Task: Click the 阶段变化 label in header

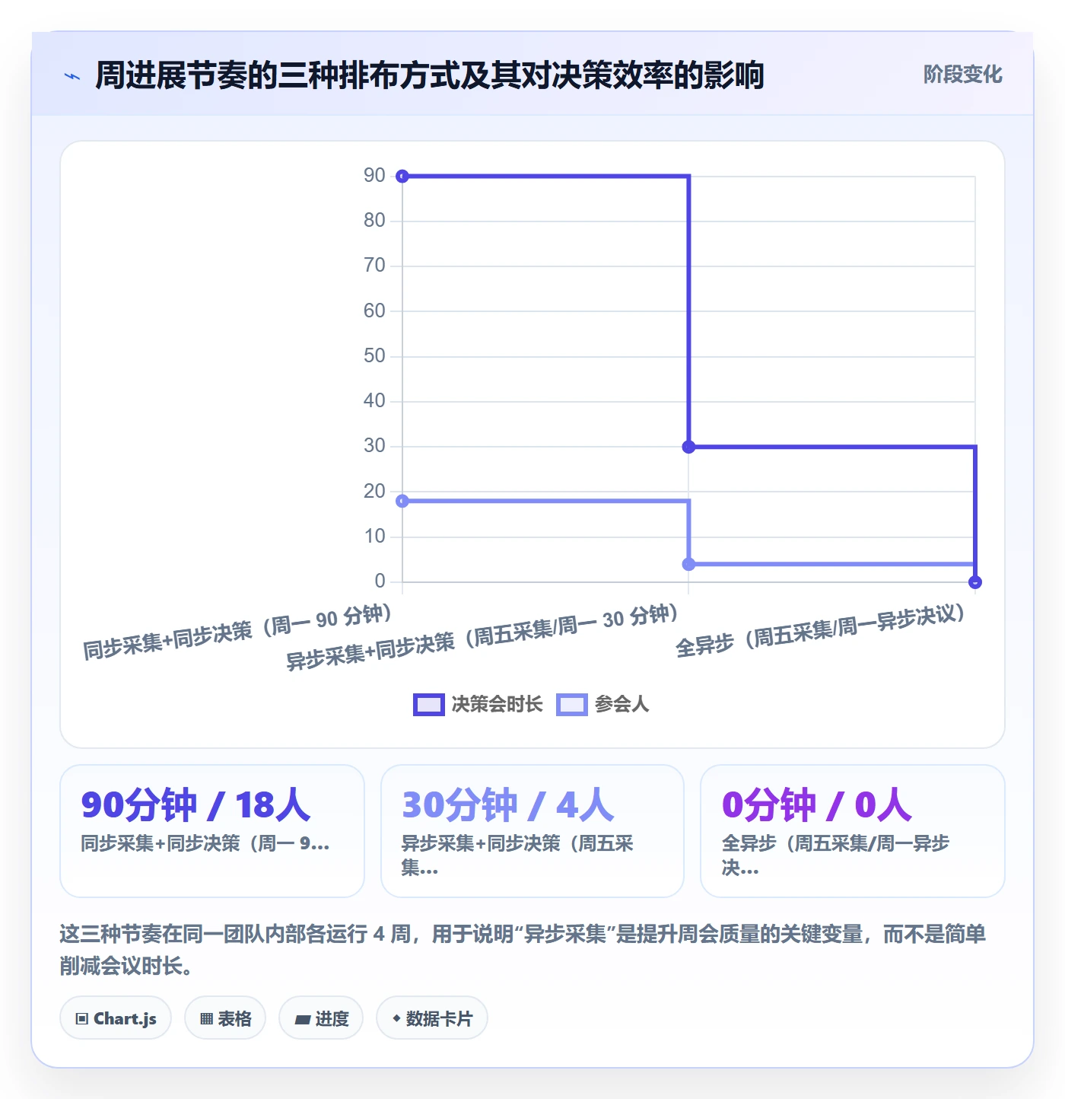Action: click(x=962, y=75)
